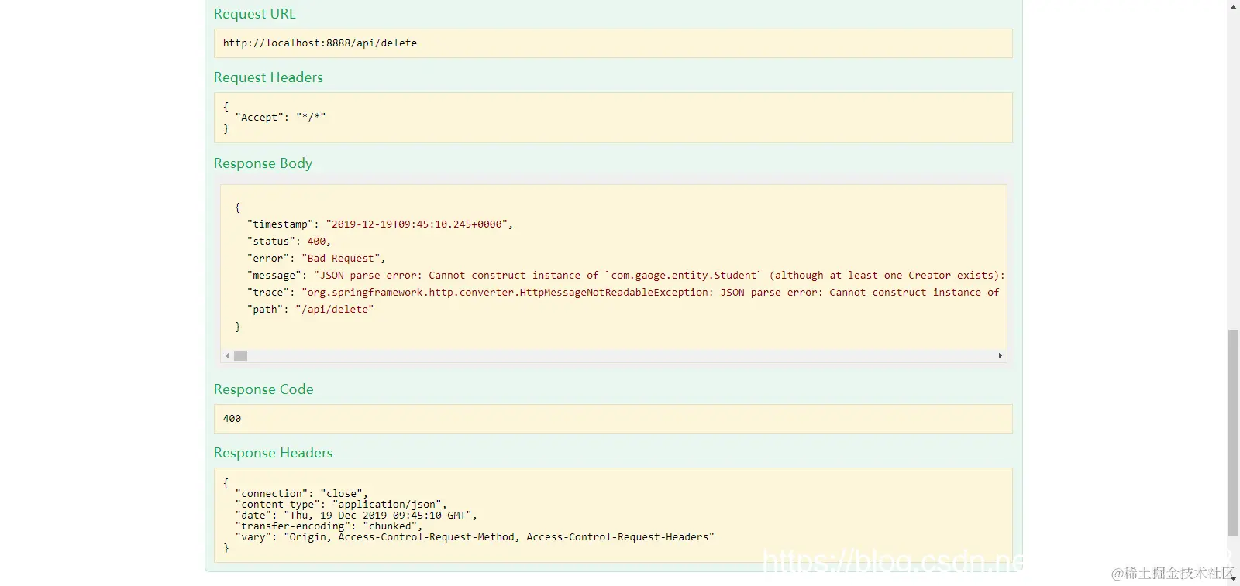Select the "content-type": "application/json" line

[341, 505]
